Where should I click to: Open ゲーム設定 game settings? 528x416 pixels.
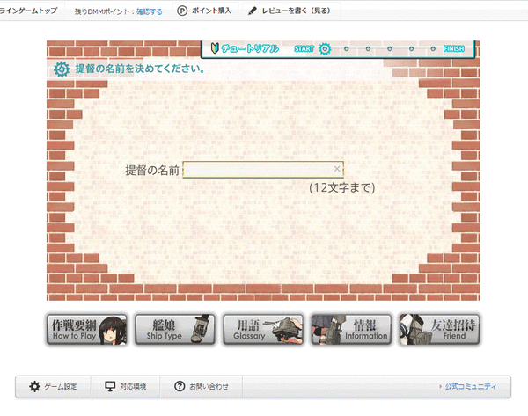[53, 387]
